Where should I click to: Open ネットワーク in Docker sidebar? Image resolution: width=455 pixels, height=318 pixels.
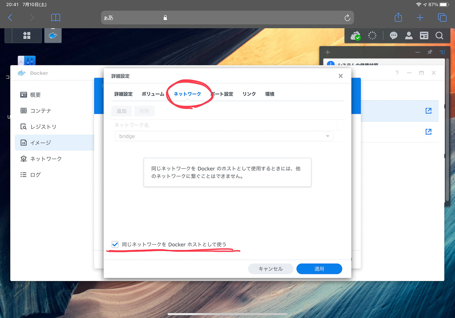pyautogui.click(x=54, y=159)
